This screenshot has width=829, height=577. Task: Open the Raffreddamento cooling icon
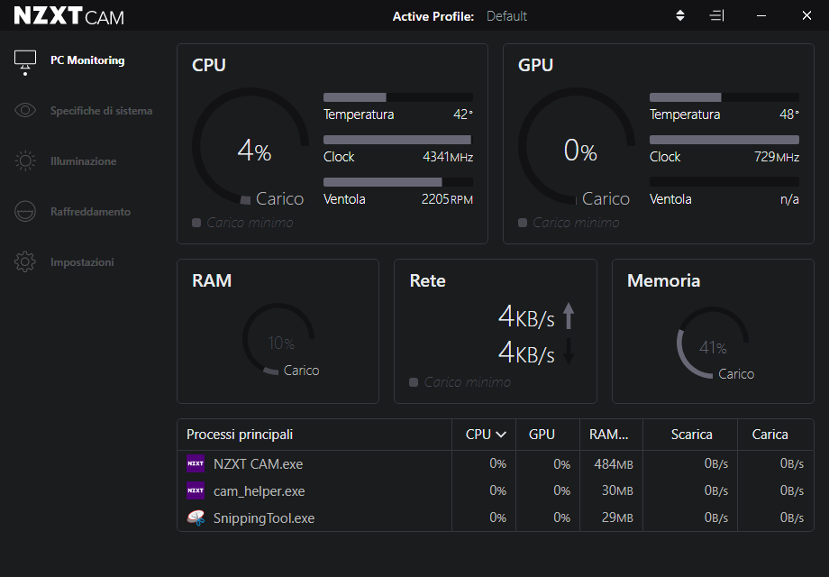[x=25, y=212]
